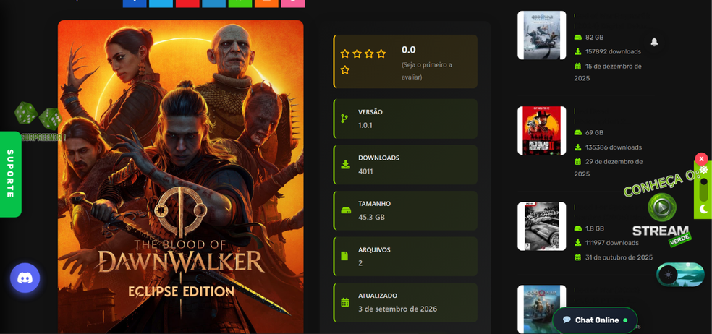
Task: Click the '82 GB' size text
Action: pos(594,37)
